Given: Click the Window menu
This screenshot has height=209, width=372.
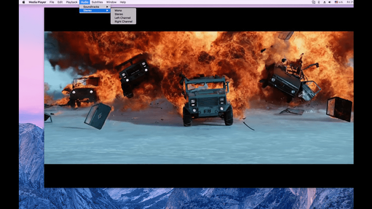Looking at the screenshot, I should [x=111, y=2].
